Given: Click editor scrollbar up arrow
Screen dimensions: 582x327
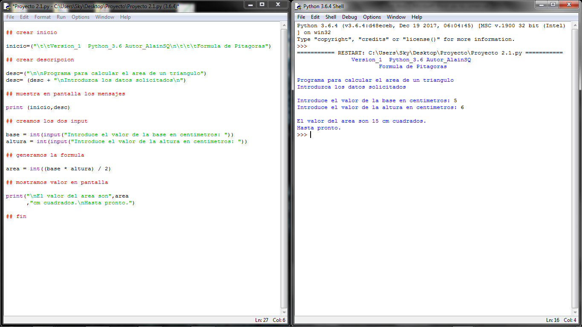Looking at the screenshot, I should tap(284, 25).
